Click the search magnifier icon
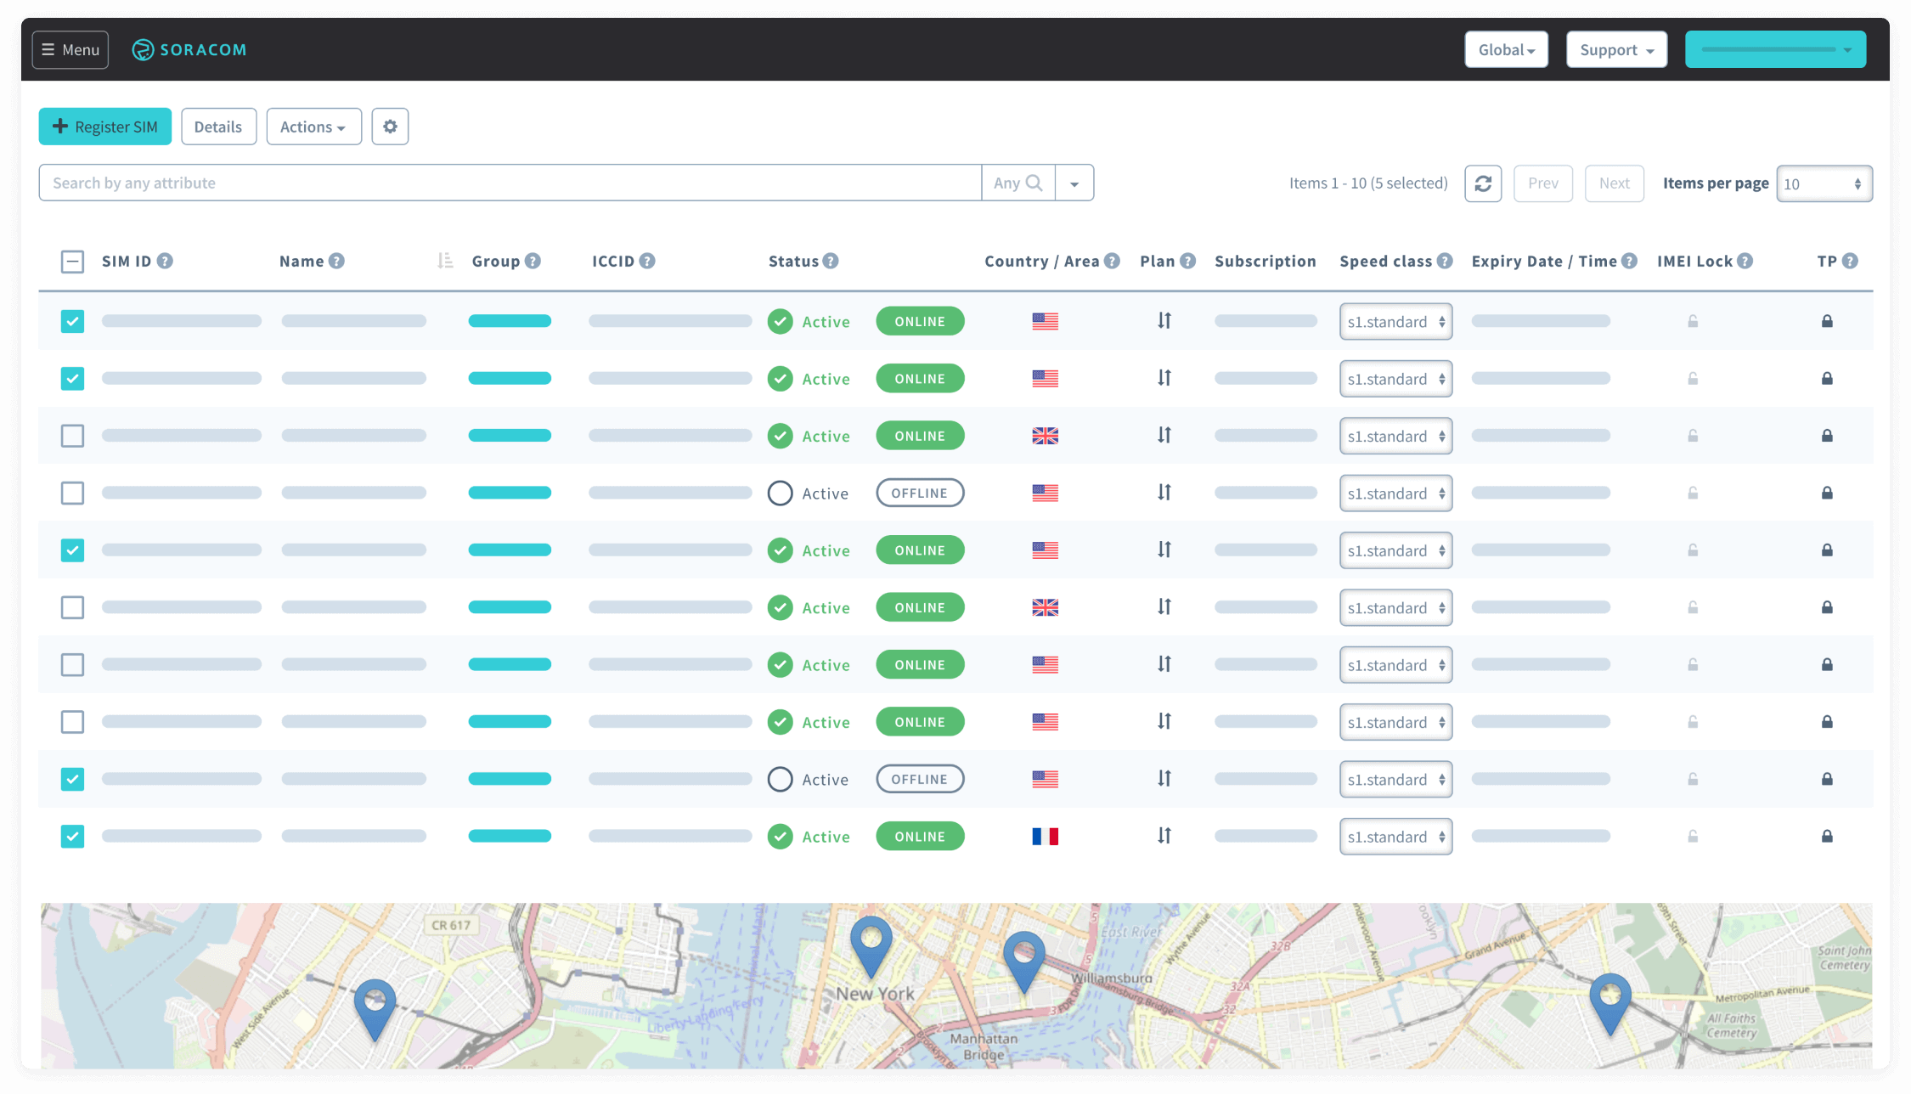This screenshot has height=1094, width=1911. click(x=1033, y=182)
